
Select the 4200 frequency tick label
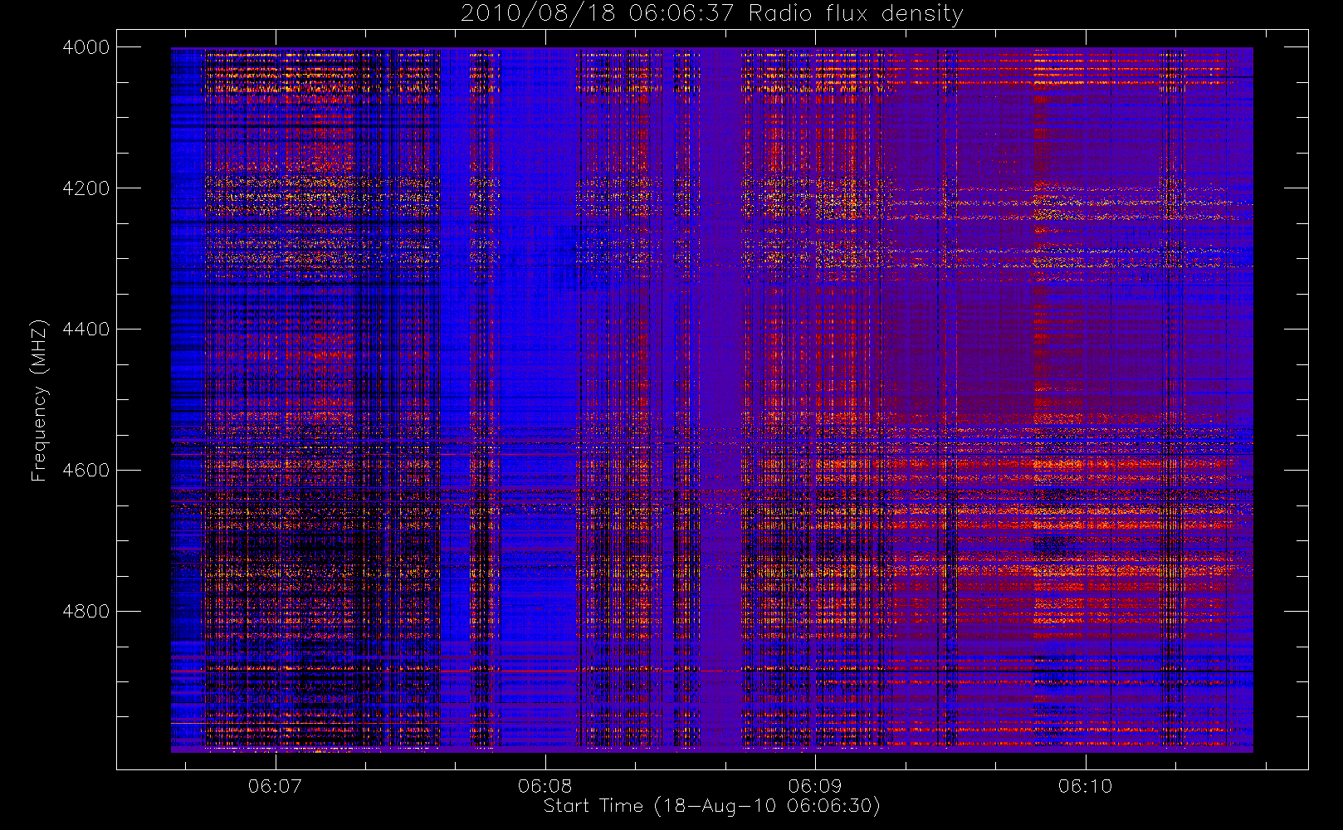[86, 188]
